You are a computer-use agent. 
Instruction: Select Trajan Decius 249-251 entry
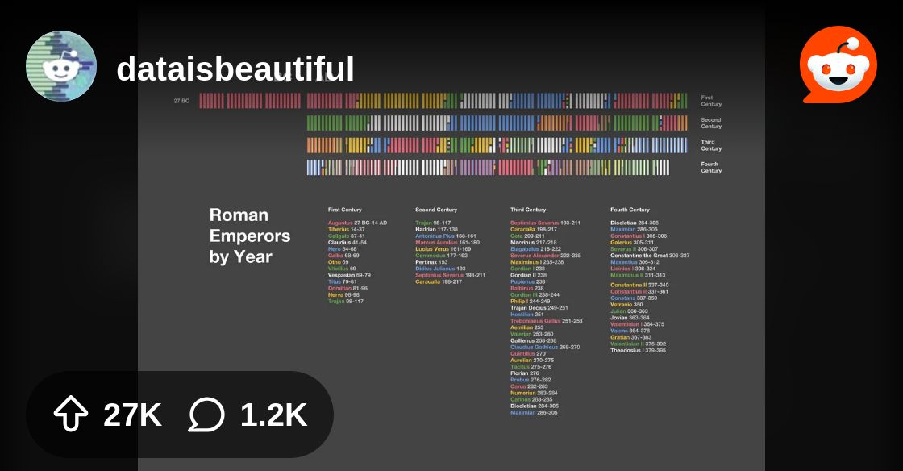click(x=539, y=308)
